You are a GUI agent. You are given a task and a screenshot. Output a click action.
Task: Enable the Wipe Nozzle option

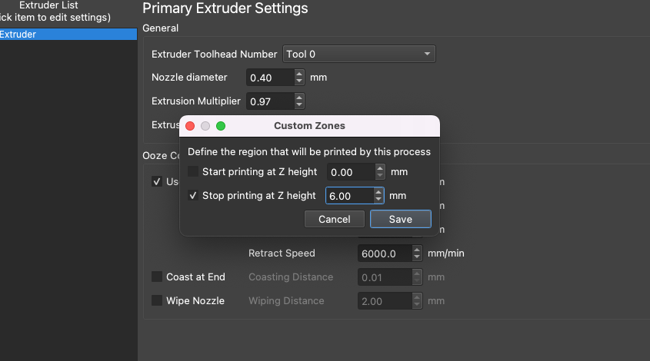pos(157,300)
